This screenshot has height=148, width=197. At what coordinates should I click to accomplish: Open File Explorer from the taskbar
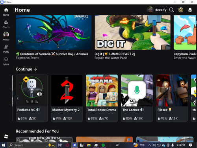tap(89, 145)
